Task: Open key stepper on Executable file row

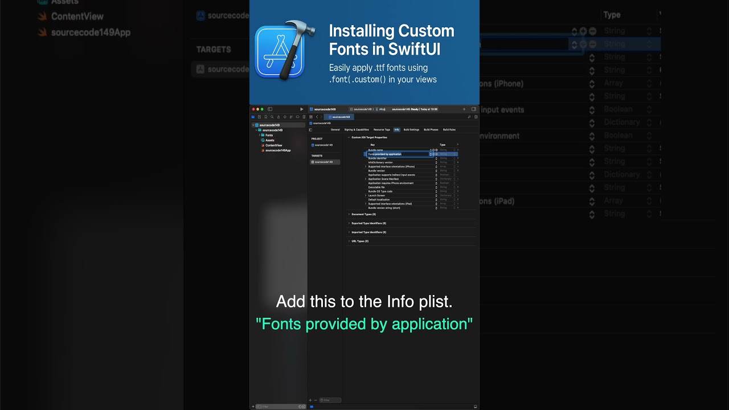Action: coord(436,187)
